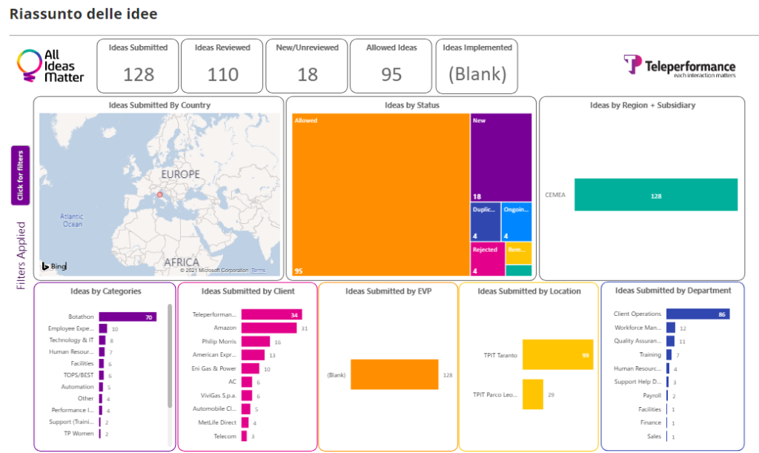Select the Teleperforman... client bar
The image size is (759, 453).
[x=271, y=314]
